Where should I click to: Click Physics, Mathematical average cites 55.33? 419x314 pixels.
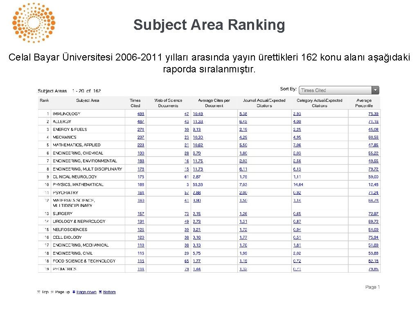(x=198, y=184)
